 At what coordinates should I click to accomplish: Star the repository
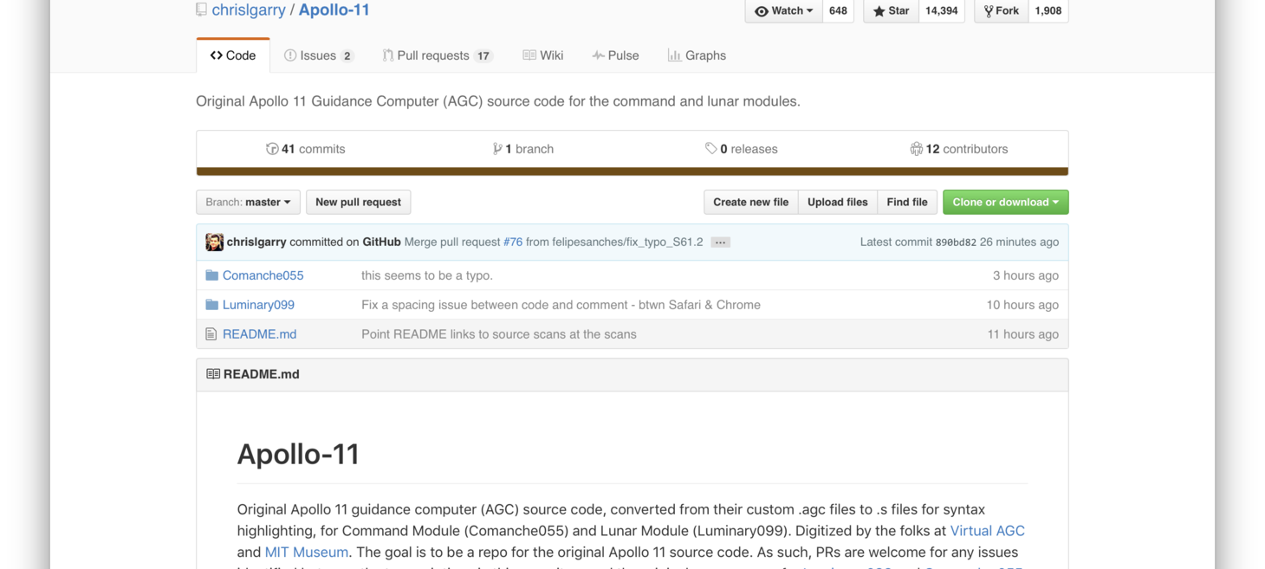891,11
